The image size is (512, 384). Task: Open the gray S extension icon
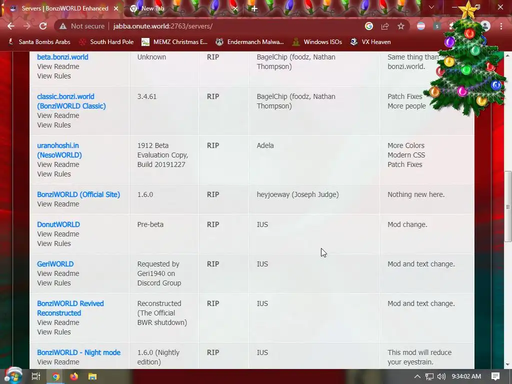pyautogui.click(x=437, y=26)
